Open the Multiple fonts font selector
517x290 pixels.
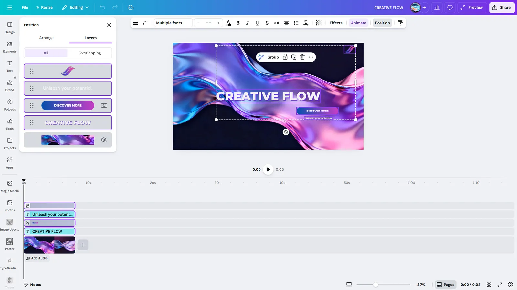pos(173,23)
